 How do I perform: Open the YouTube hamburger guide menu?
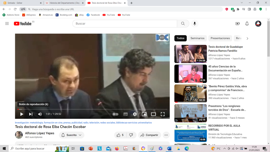pos(7,24)
